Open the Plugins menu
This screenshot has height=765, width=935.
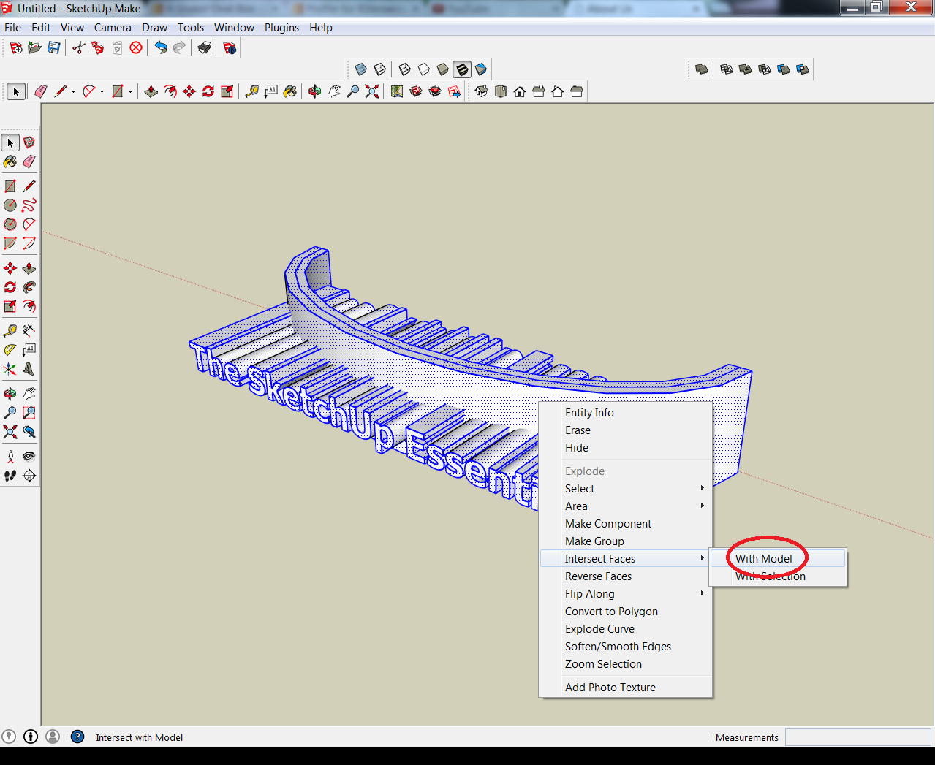[x=281, y=28]
